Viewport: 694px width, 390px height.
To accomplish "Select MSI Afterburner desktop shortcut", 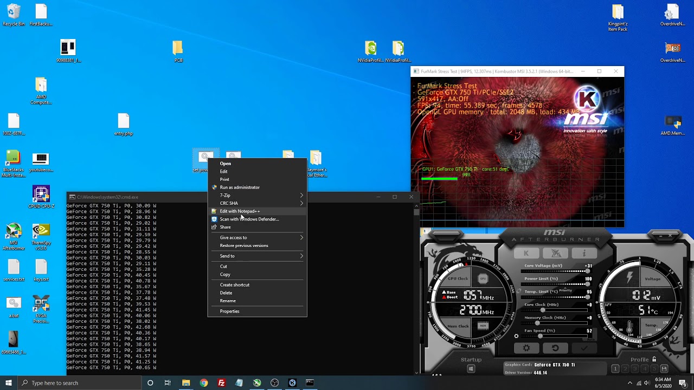I will (x=14, y=237).
